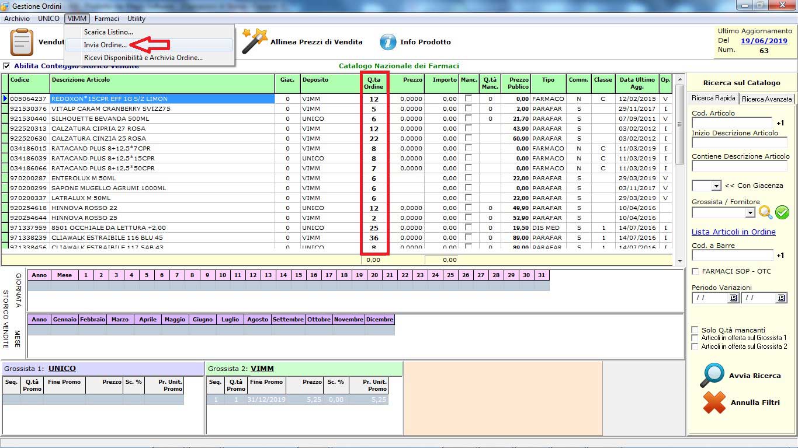Click Annulla Filtri button label

pos(755,402)
